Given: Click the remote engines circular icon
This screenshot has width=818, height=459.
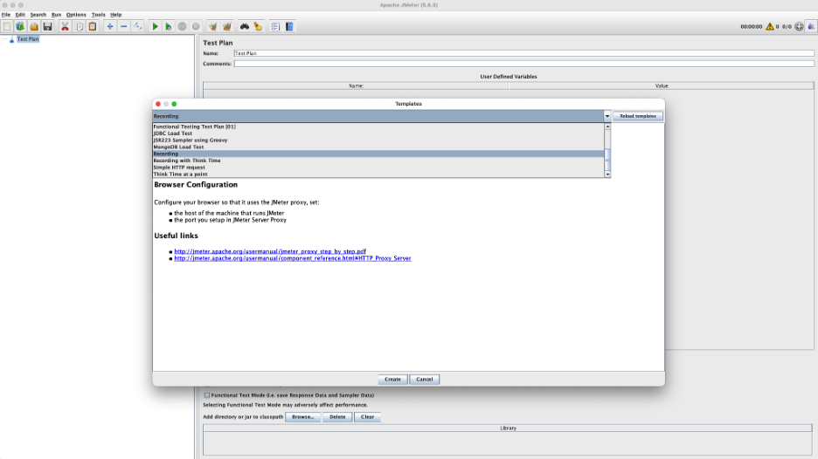Looking at the screenshot, I should 799,26.
